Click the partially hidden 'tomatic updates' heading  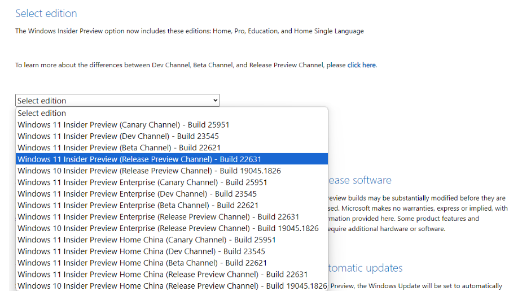365,268
